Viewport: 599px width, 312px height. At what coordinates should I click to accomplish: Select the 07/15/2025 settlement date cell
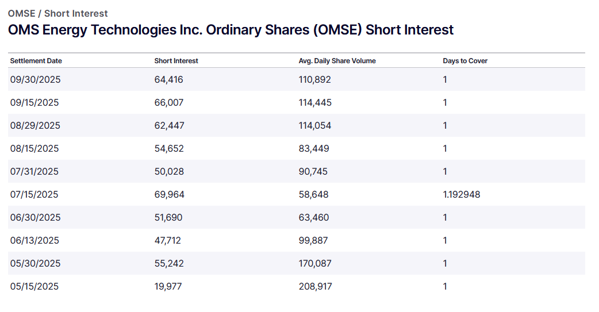tap(34, 195)
